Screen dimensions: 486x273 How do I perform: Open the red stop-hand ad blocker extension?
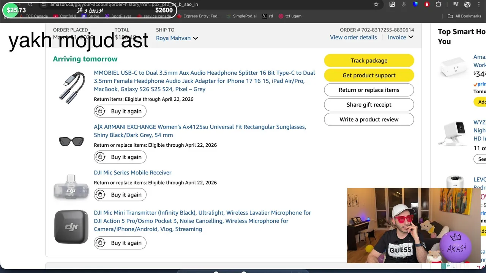coord(427,4)
